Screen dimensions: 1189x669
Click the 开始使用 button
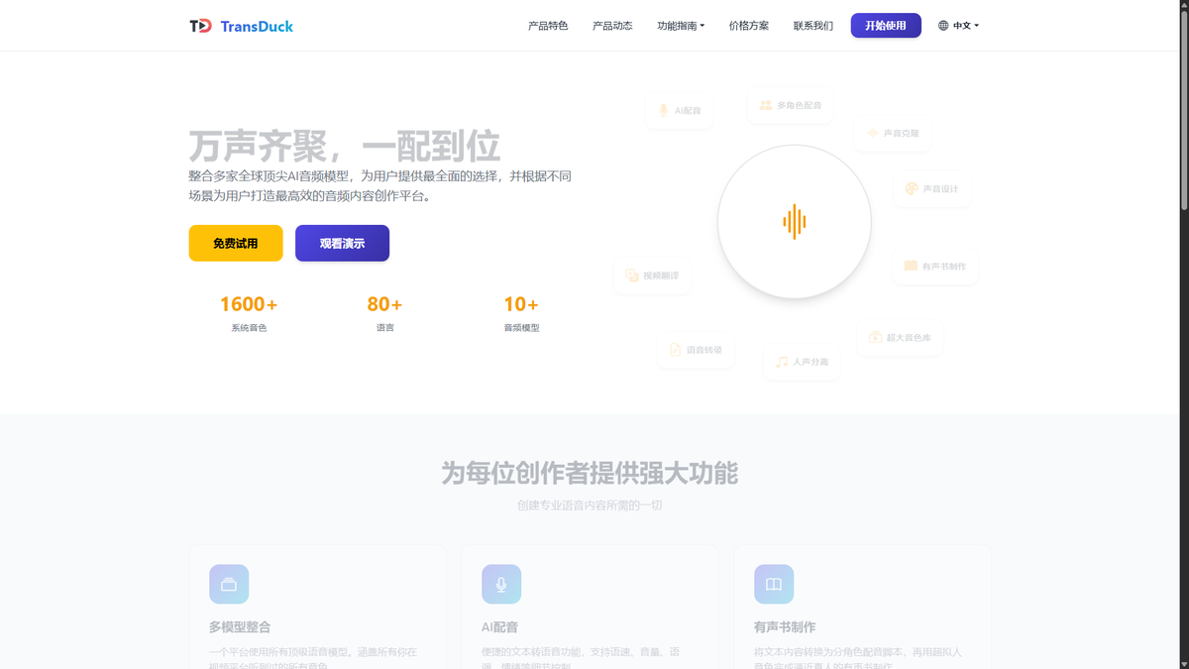[x=886, y=26]
